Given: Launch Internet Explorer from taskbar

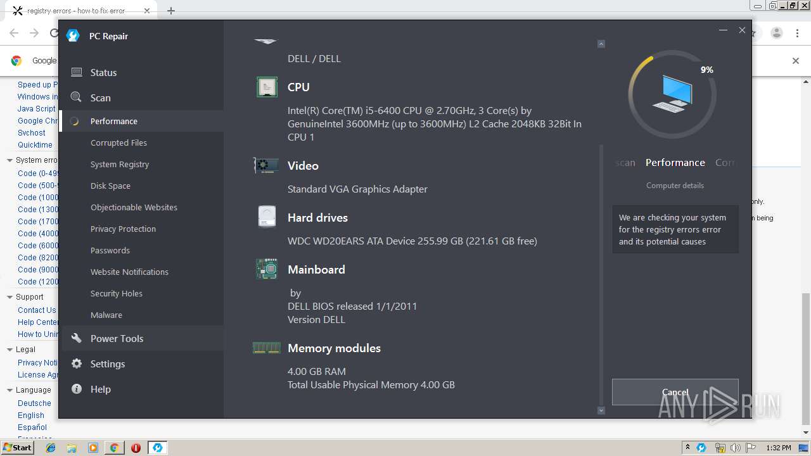Looking at the screenshot, I should point(51,448).
